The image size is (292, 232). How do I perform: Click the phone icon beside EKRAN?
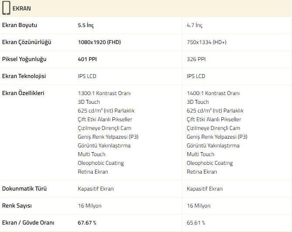(6, 8)
